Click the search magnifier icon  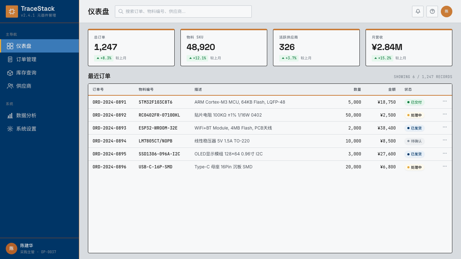tap(121, 12)
